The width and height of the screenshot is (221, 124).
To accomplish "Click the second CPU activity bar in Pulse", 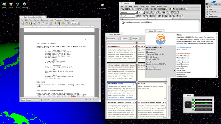I will point(203,103).
